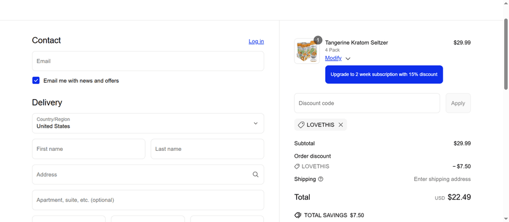Click the address search magnifier icon

click(x=256, y=174)
